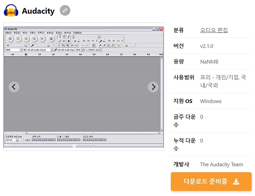Open the Edit (편집) menu

pos(17,33)
